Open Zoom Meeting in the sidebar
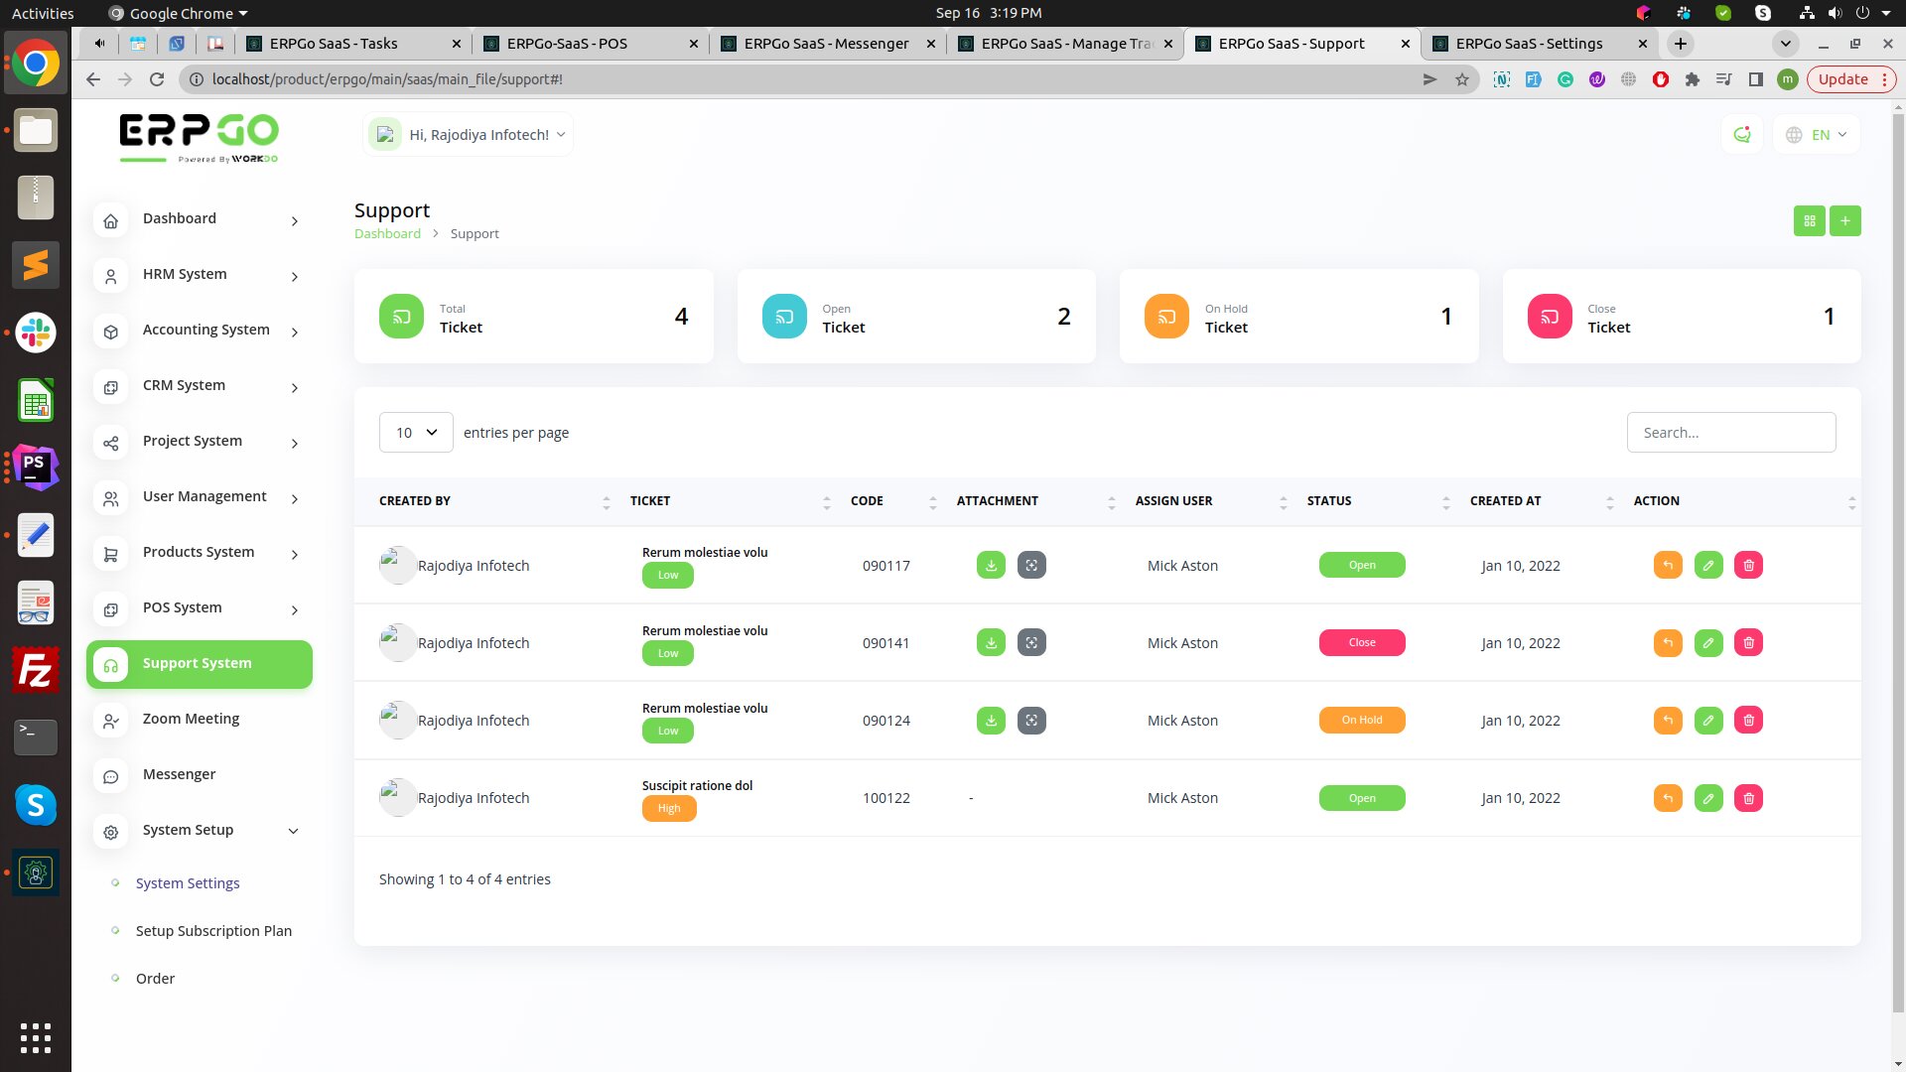The width and height of the screenshot is (1906, 1072). (191, 719)
